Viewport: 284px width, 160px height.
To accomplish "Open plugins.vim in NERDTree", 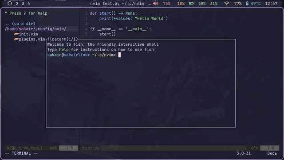I will [x=32, y=39].
